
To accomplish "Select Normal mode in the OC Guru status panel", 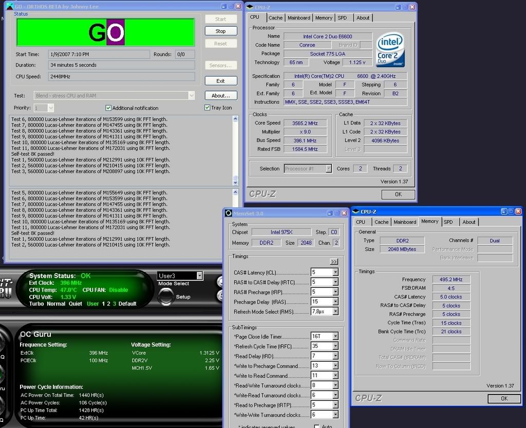I will click(x=55, y=304).
